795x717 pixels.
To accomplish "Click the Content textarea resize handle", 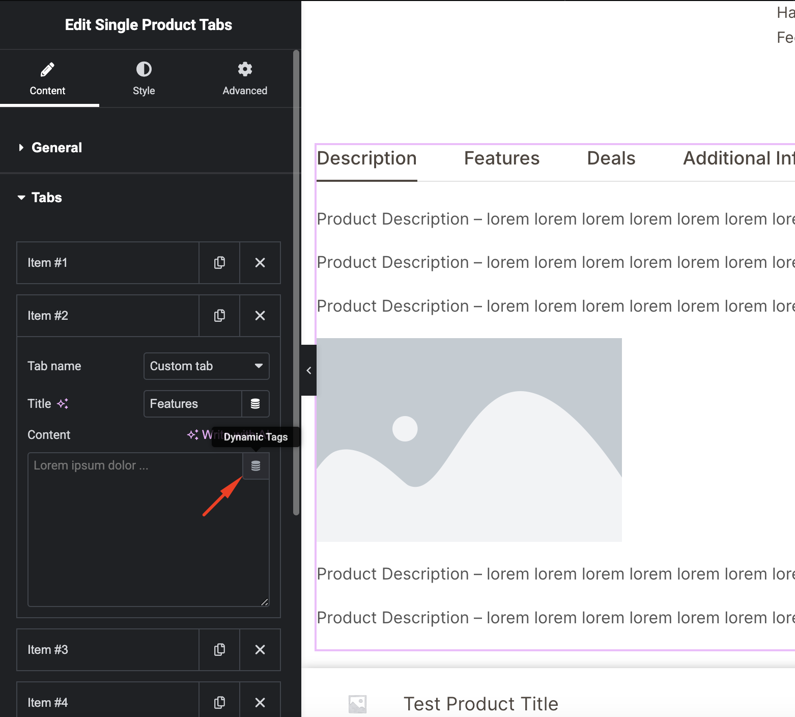I will coord(265,602).
